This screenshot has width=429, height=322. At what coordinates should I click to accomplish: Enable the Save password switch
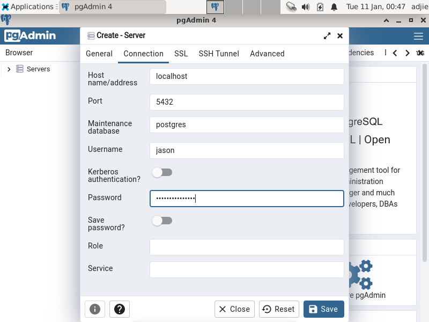pos(162,221)
